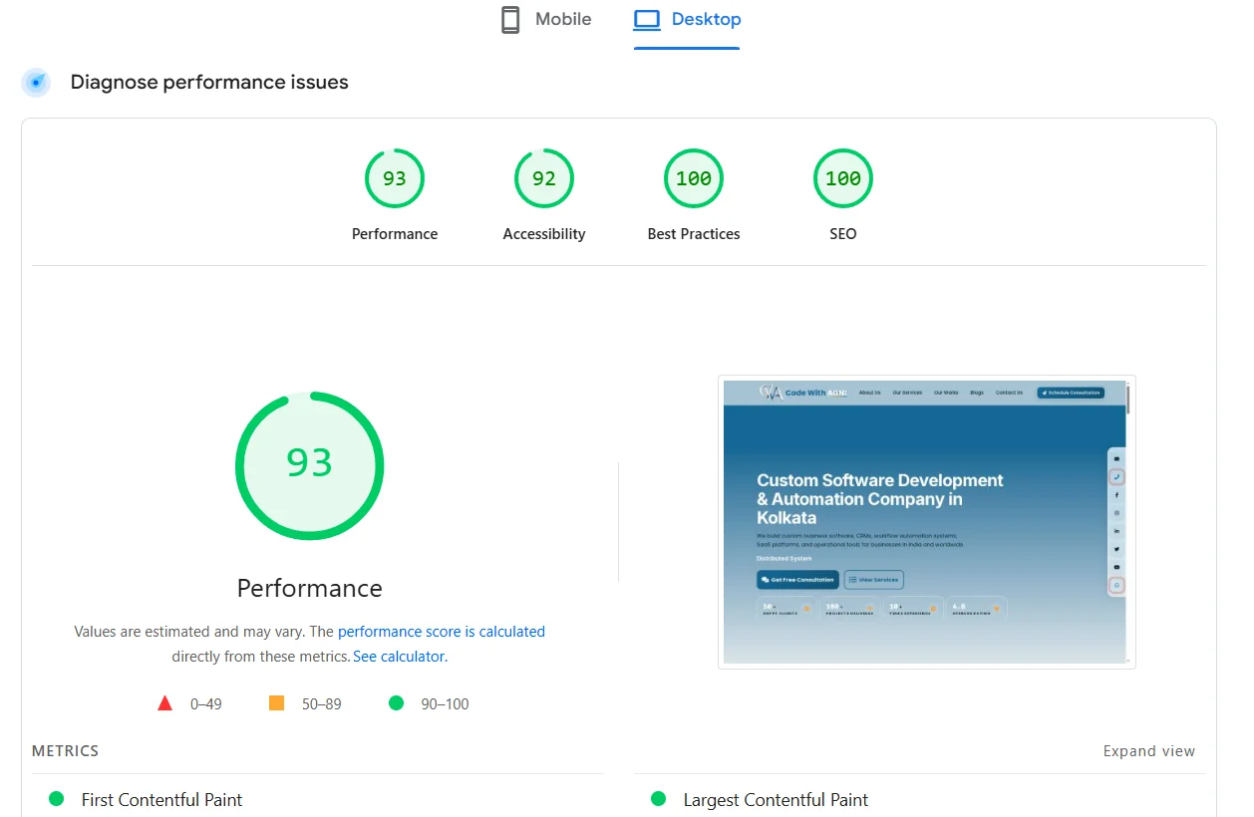Screen dimensions: 1254x817
Task: Click 'Our Services' menu in site preview
Action: click(x=907, y=393)
